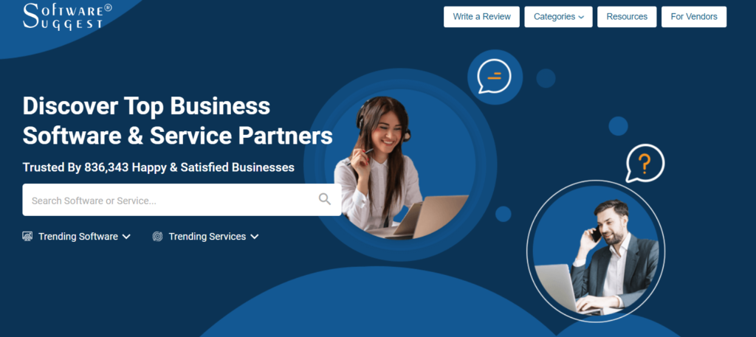The width and height of the screenshot is (756, 337).
Task: Click the chat bubble icon
Action: coord(494,77)
